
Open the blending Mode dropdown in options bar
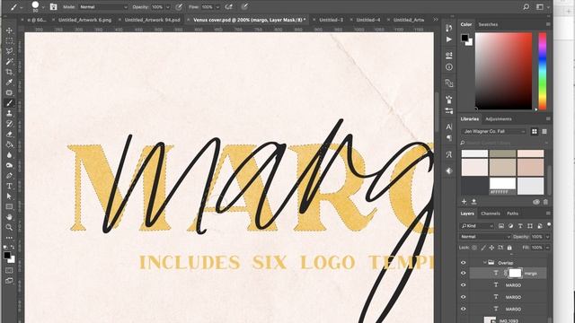click(x=103, y=7)
